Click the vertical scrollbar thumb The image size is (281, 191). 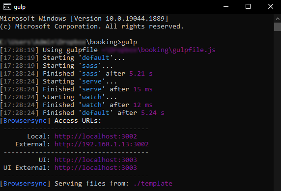(x=278, y=27)
